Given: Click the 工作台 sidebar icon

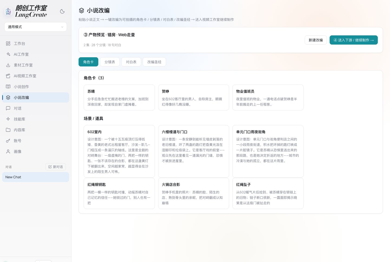Looking at the screenshot, I should click(8, 43).
